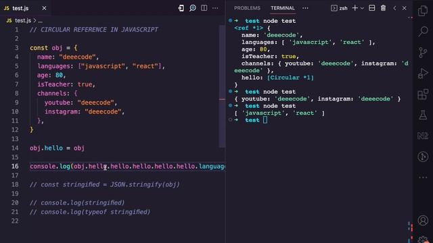Close the test.js editor tab

click(44, 8)
